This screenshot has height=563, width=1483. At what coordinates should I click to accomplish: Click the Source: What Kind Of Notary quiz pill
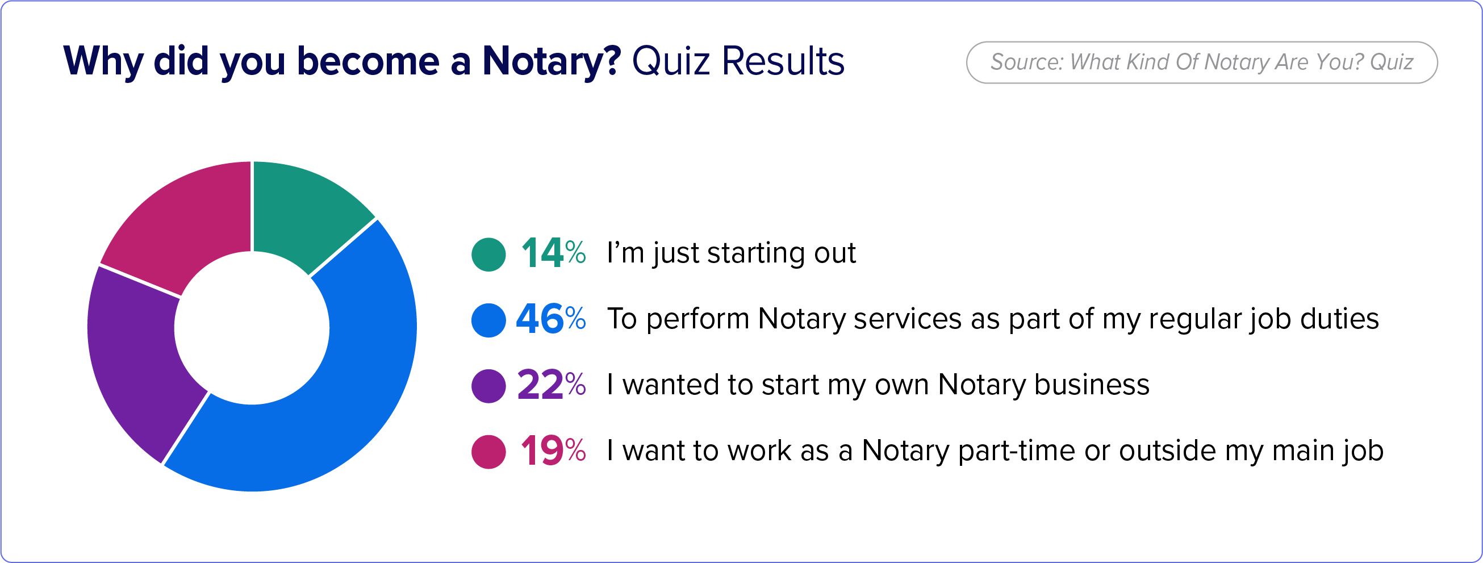tap(1201, 62)
